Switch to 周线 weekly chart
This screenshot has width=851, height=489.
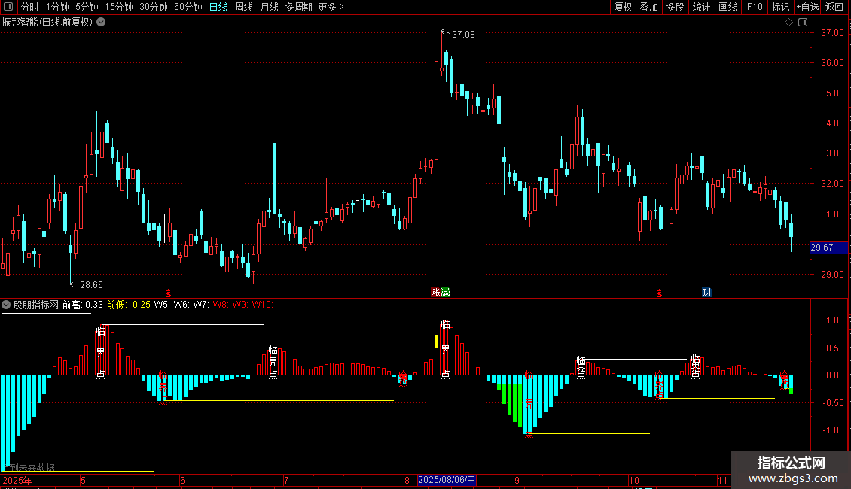[x=244, y=7]
